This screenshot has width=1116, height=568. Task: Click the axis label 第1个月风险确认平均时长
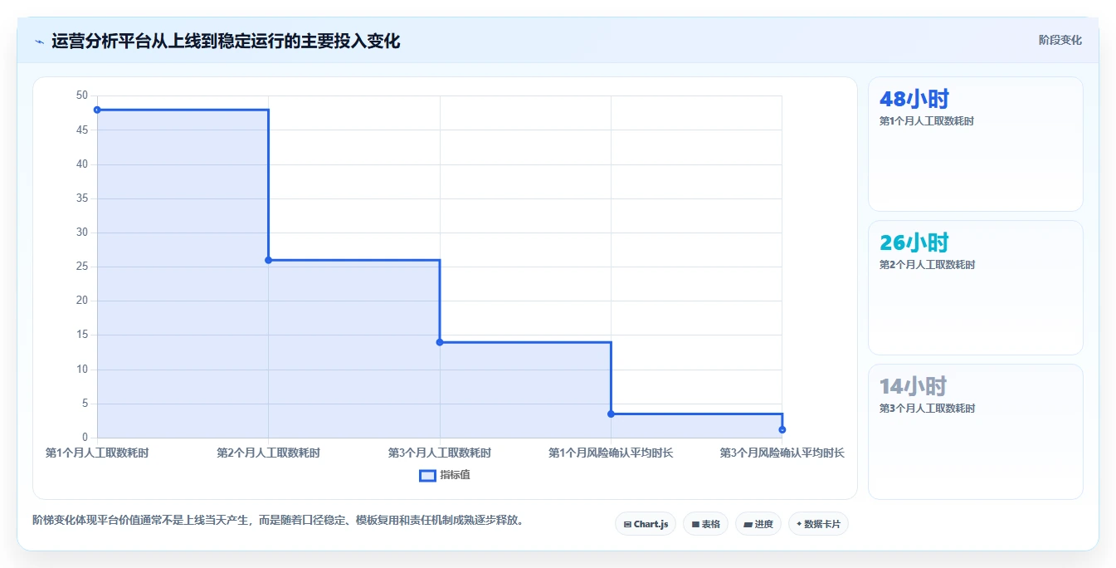611,453
